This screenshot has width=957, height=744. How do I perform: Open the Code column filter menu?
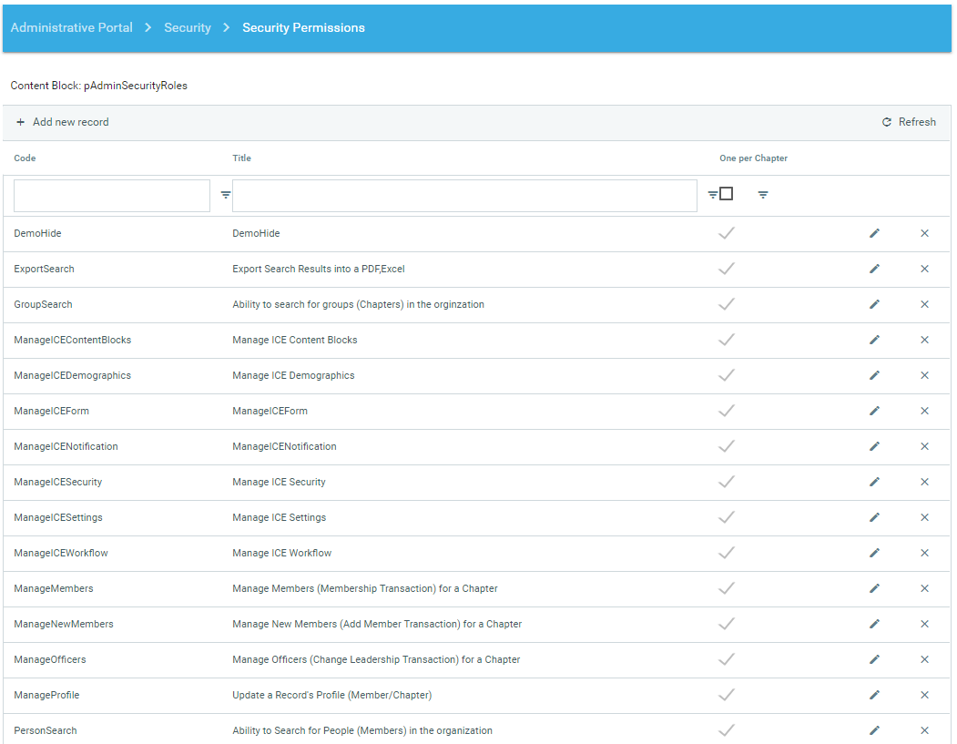(x=226, y=195)
